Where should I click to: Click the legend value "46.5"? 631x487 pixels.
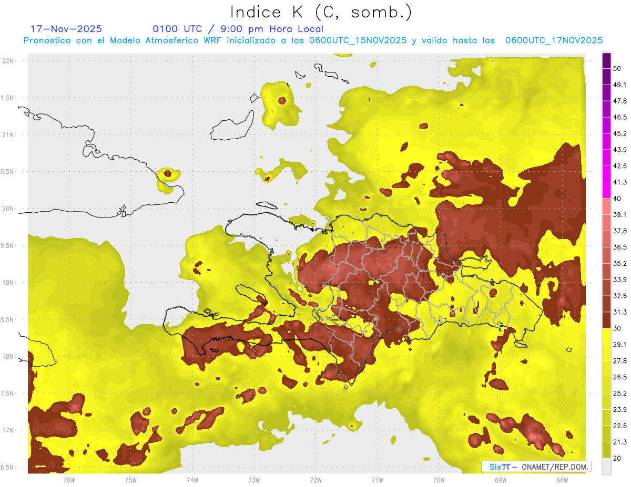click(620, 117)
